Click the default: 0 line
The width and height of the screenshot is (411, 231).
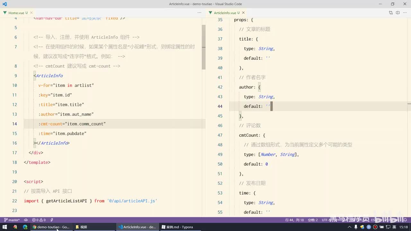[x=256, y=164]
